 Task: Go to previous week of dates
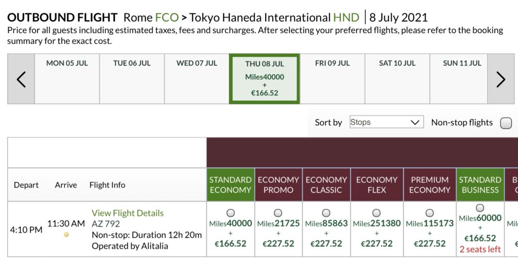pyautogui.click(x=21, y=79)
